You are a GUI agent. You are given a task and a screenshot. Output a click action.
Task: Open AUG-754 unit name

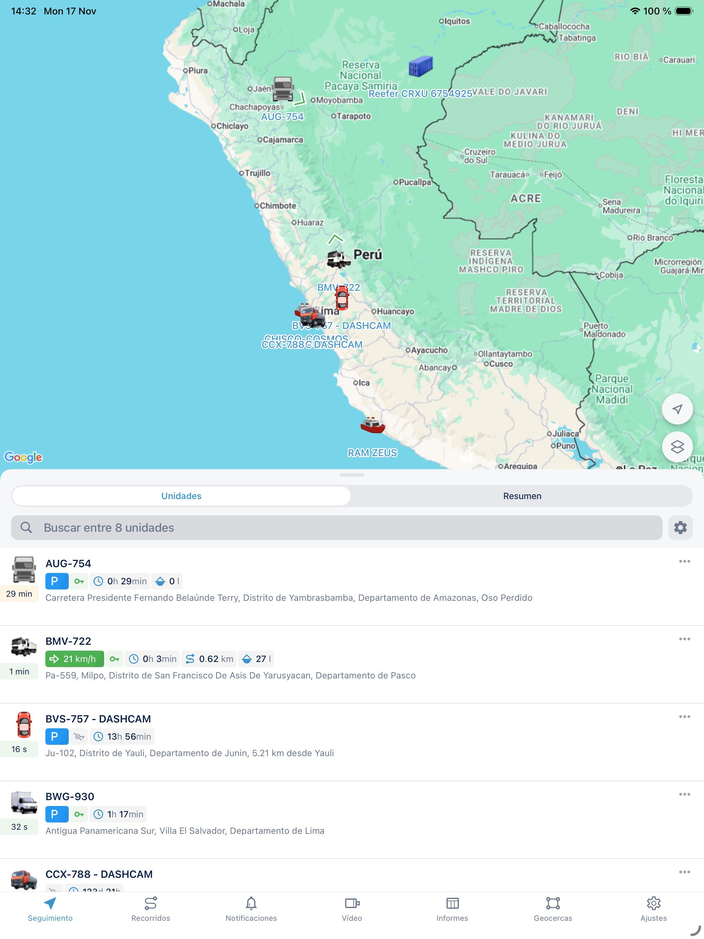[x=68, y=563]
